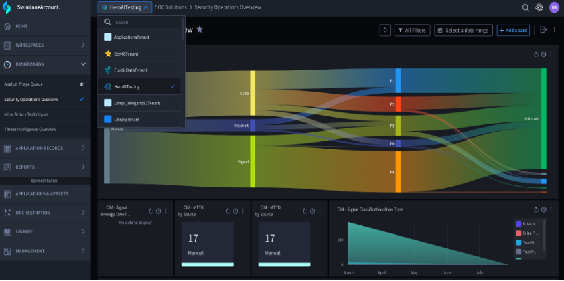Click the Applications & Applets grid icon
564x281 pixels.
pyautogui.click(x=7, y=194)
